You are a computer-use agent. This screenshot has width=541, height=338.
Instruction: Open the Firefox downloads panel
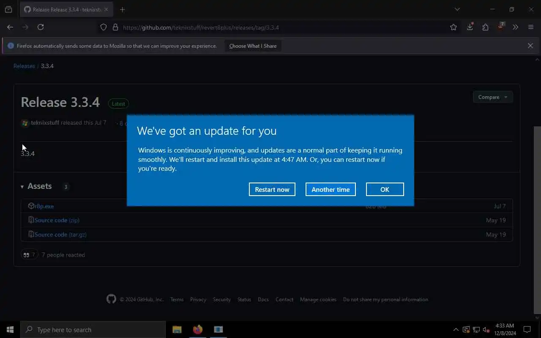coord(470,27)
